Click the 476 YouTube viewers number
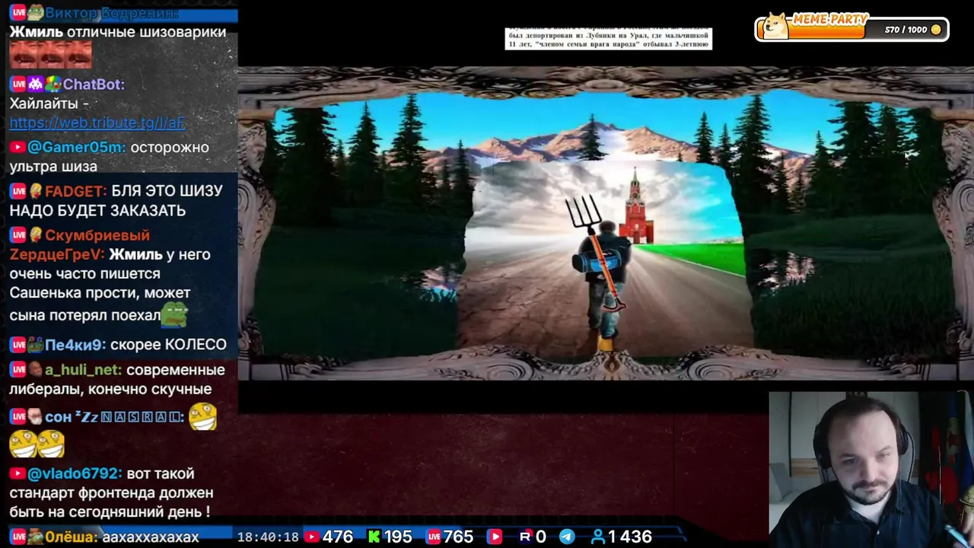Image resolution: width=974 pixels, height=548 pixels. click(338, 537)
